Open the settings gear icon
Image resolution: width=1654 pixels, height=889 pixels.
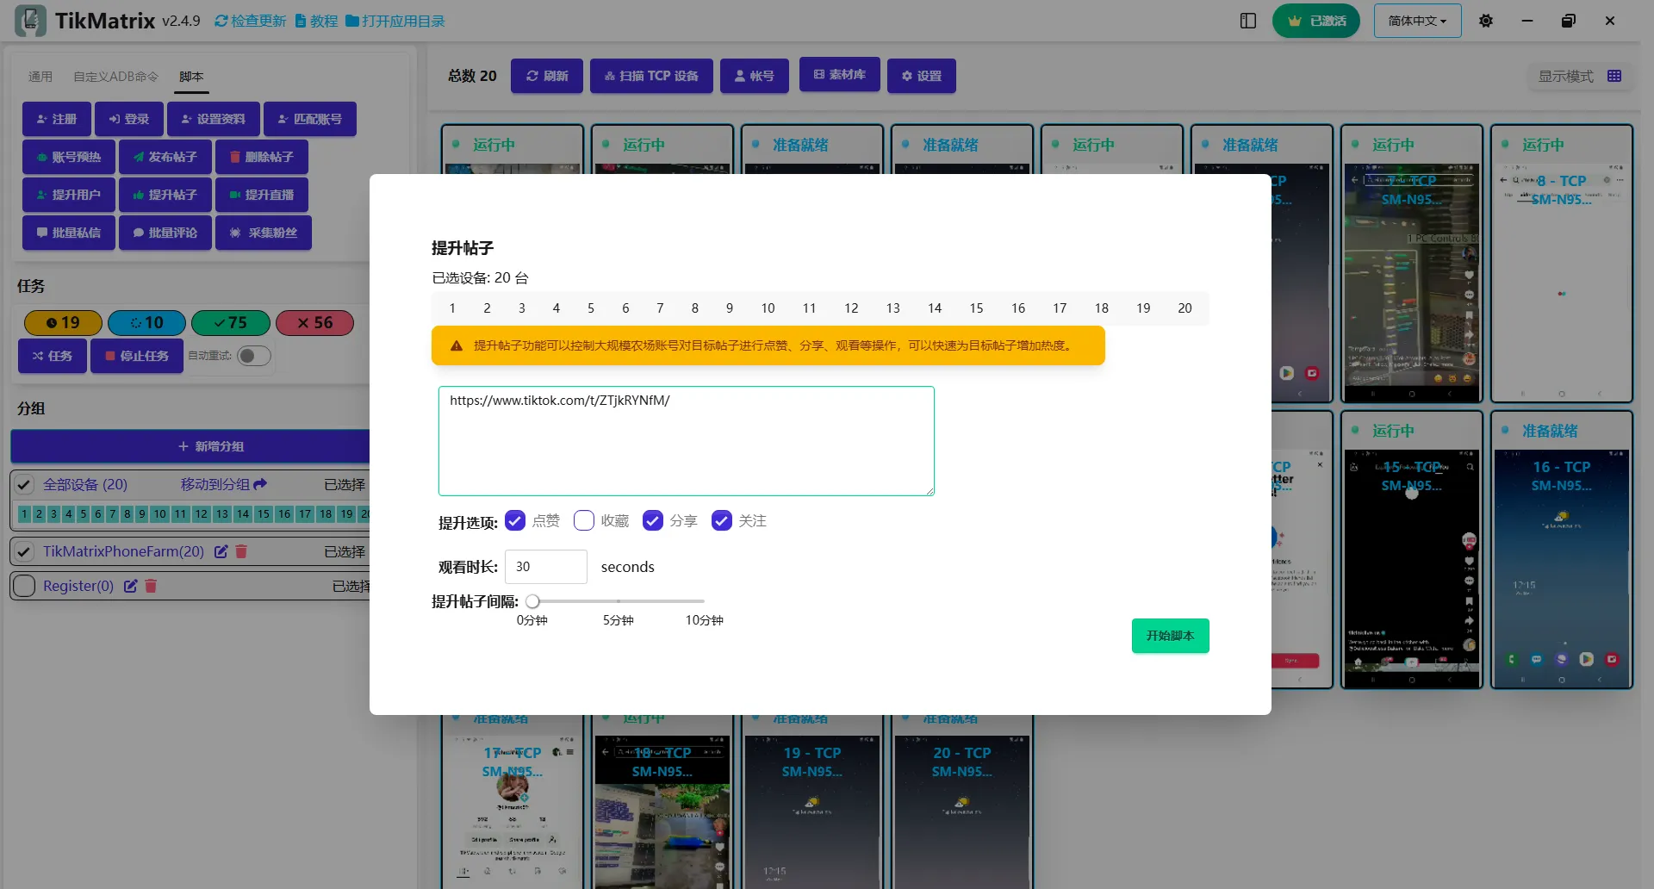(x=1485, y=21)
